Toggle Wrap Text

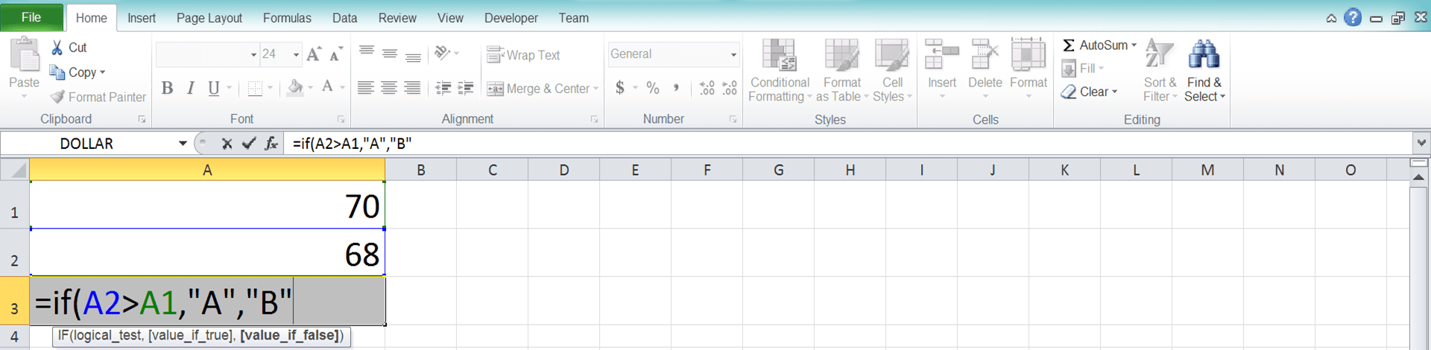[523, 55]
